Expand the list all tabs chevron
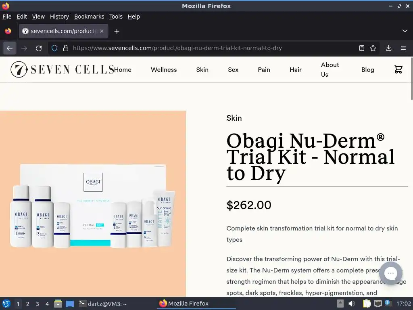The width and height of the screenshot is (413, 310). 405,31
